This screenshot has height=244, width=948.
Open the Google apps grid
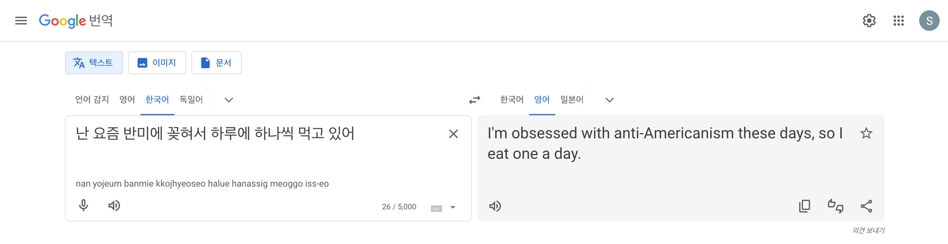coord(898,21)
